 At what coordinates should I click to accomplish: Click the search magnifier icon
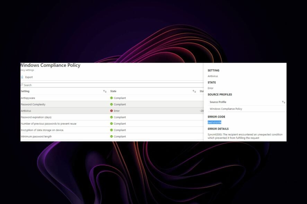(x=23, y=85)
